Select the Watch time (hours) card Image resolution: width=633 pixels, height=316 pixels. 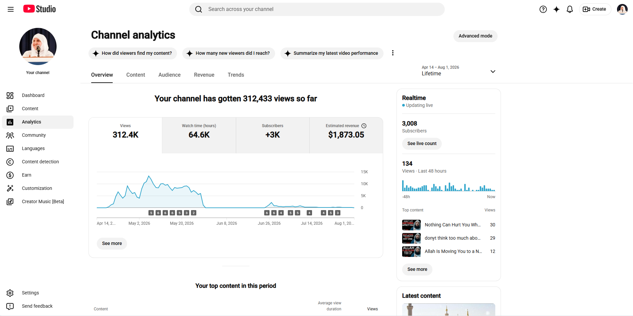click(x=199, y=135)
